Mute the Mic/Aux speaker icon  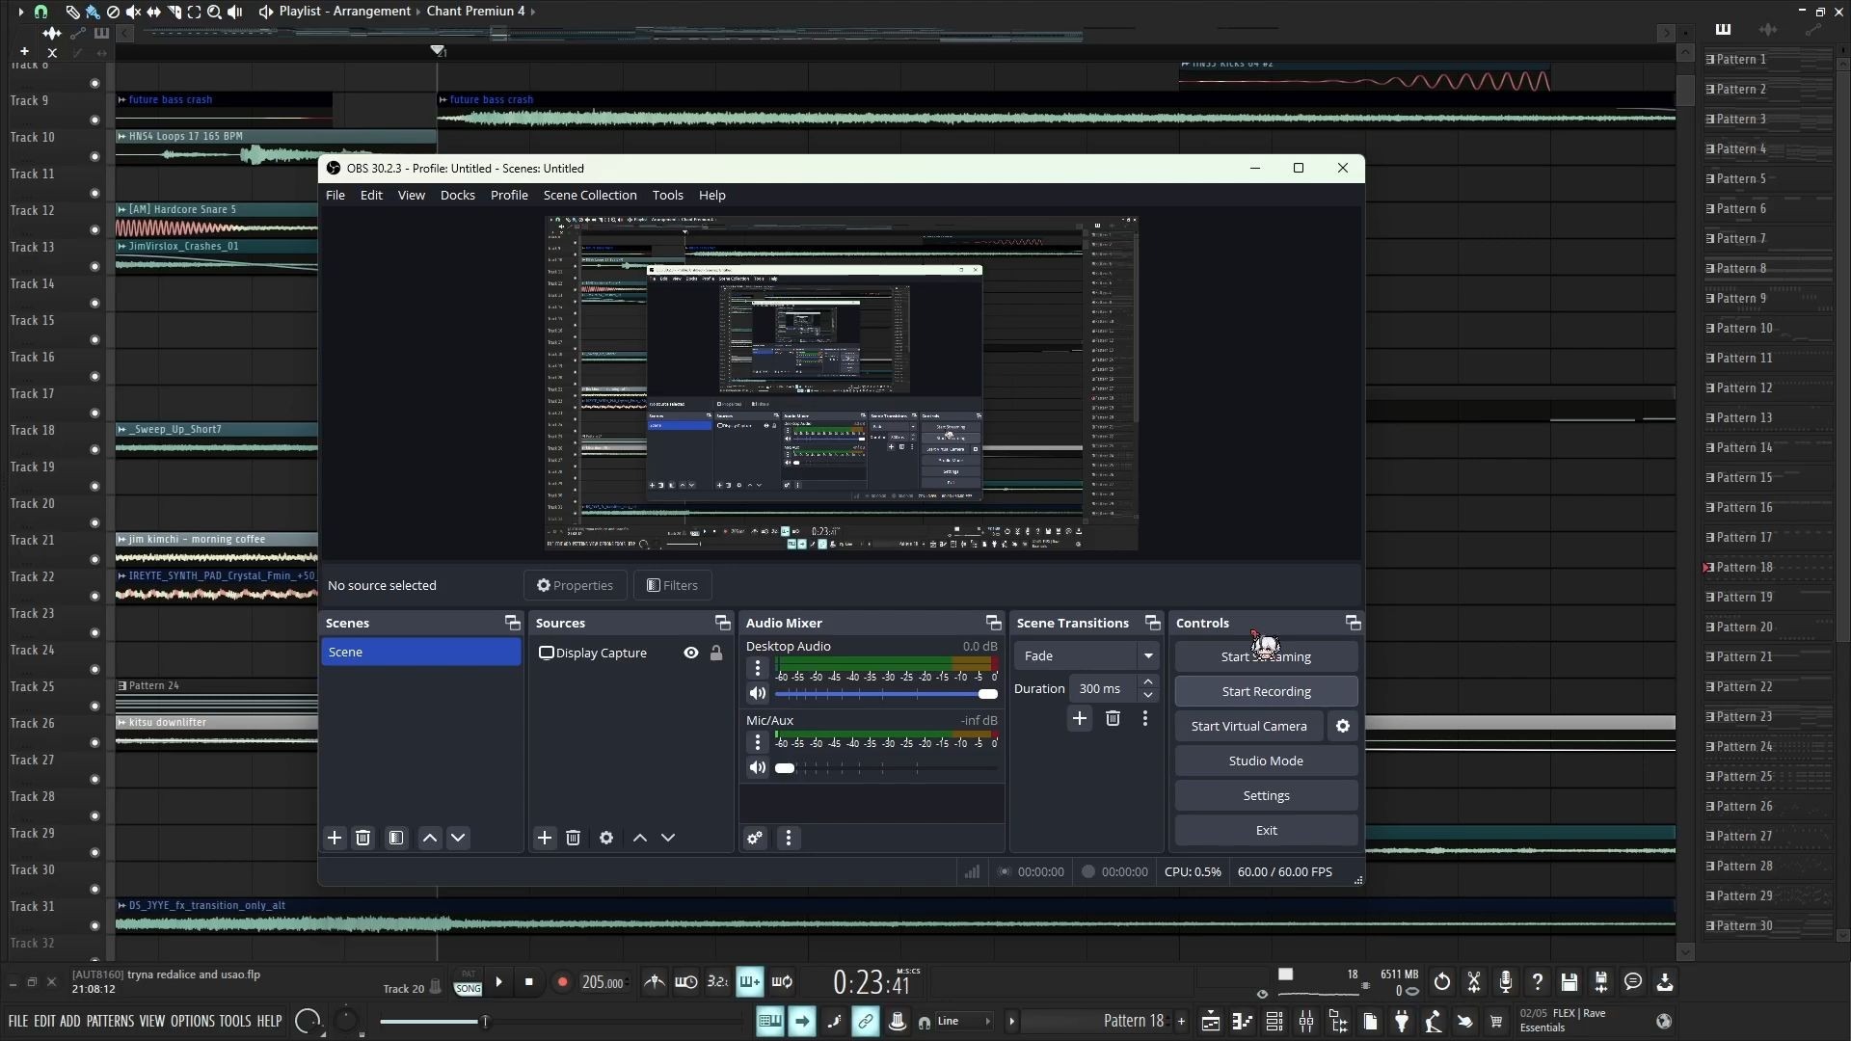tap(758, 767)
